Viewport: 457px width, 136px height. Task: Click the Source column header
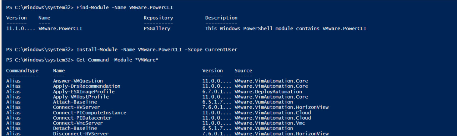tap(243, 71)
